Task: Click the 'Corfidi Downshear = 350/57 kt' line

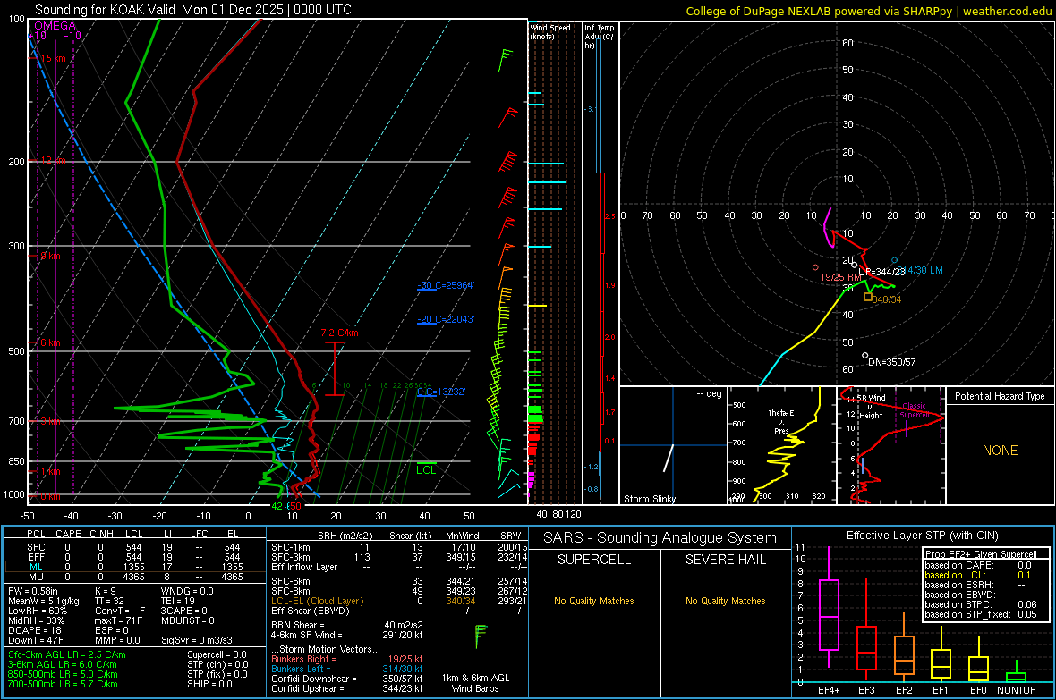Action: pyautogui.click(x=347, y=679)
